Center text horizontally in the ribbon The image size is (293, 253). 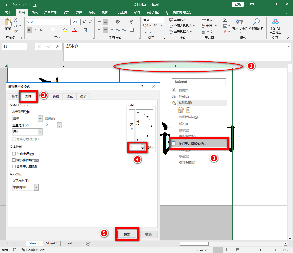106,30
